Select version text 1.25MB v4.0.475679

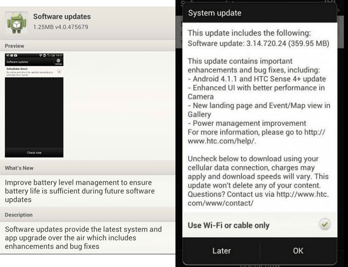click(x=60, y=27)
